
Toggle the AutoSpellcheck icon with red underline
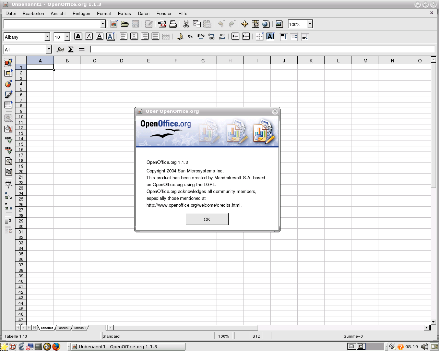tap(8, 150)
